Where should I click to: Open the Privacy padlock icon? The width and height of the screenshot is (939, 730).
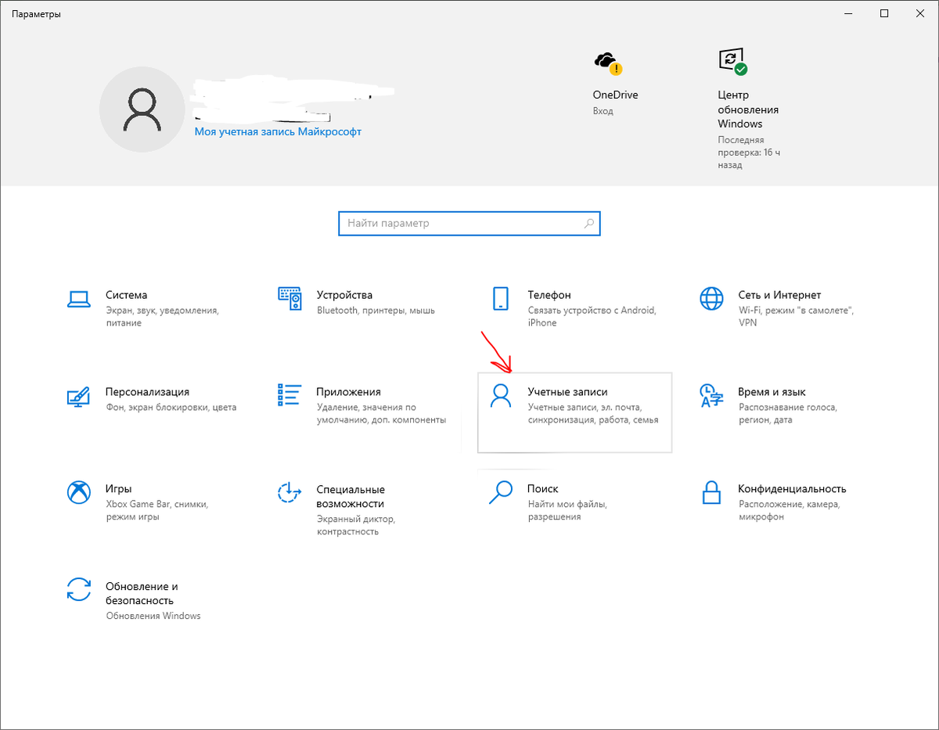tap(711, 492)
